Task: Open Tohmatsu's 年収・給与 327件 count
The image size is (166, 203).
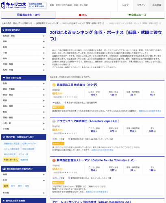Action: (x=114, y=169)
